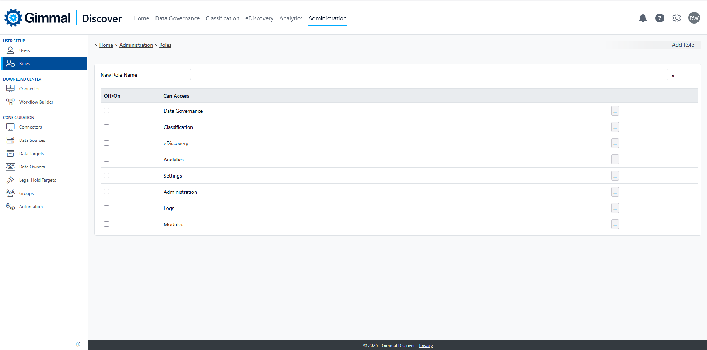Expand options for the Classification row
The height and width of the screenshot is (350, 707).
(x=615, y=127)
